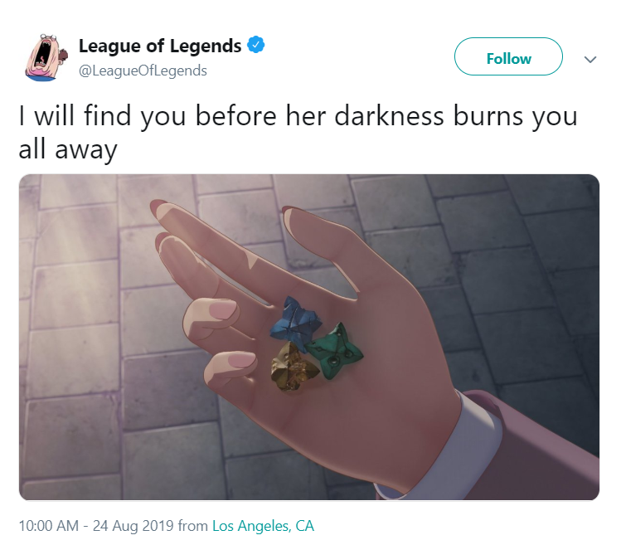Open the League of Legends display name

point(160,46)
